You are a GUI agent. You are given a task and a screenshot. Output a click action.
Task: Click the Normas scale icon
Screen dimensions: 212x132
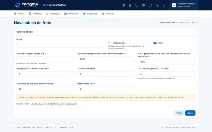tap(103, 13)
